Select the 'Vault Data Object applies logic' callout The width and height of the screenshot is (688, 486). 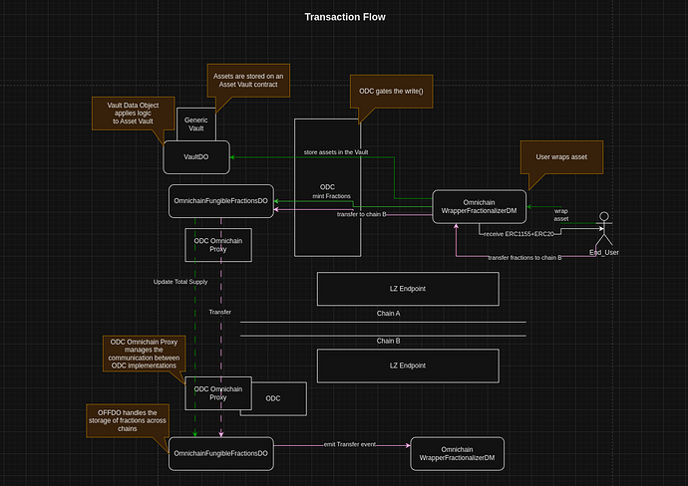pyautogui.click(x=133, y=114)
